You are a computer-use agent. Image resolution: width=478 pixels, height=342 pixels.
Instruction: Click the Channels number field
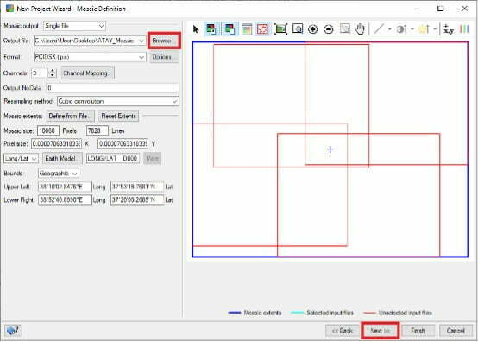click(39, 73)
